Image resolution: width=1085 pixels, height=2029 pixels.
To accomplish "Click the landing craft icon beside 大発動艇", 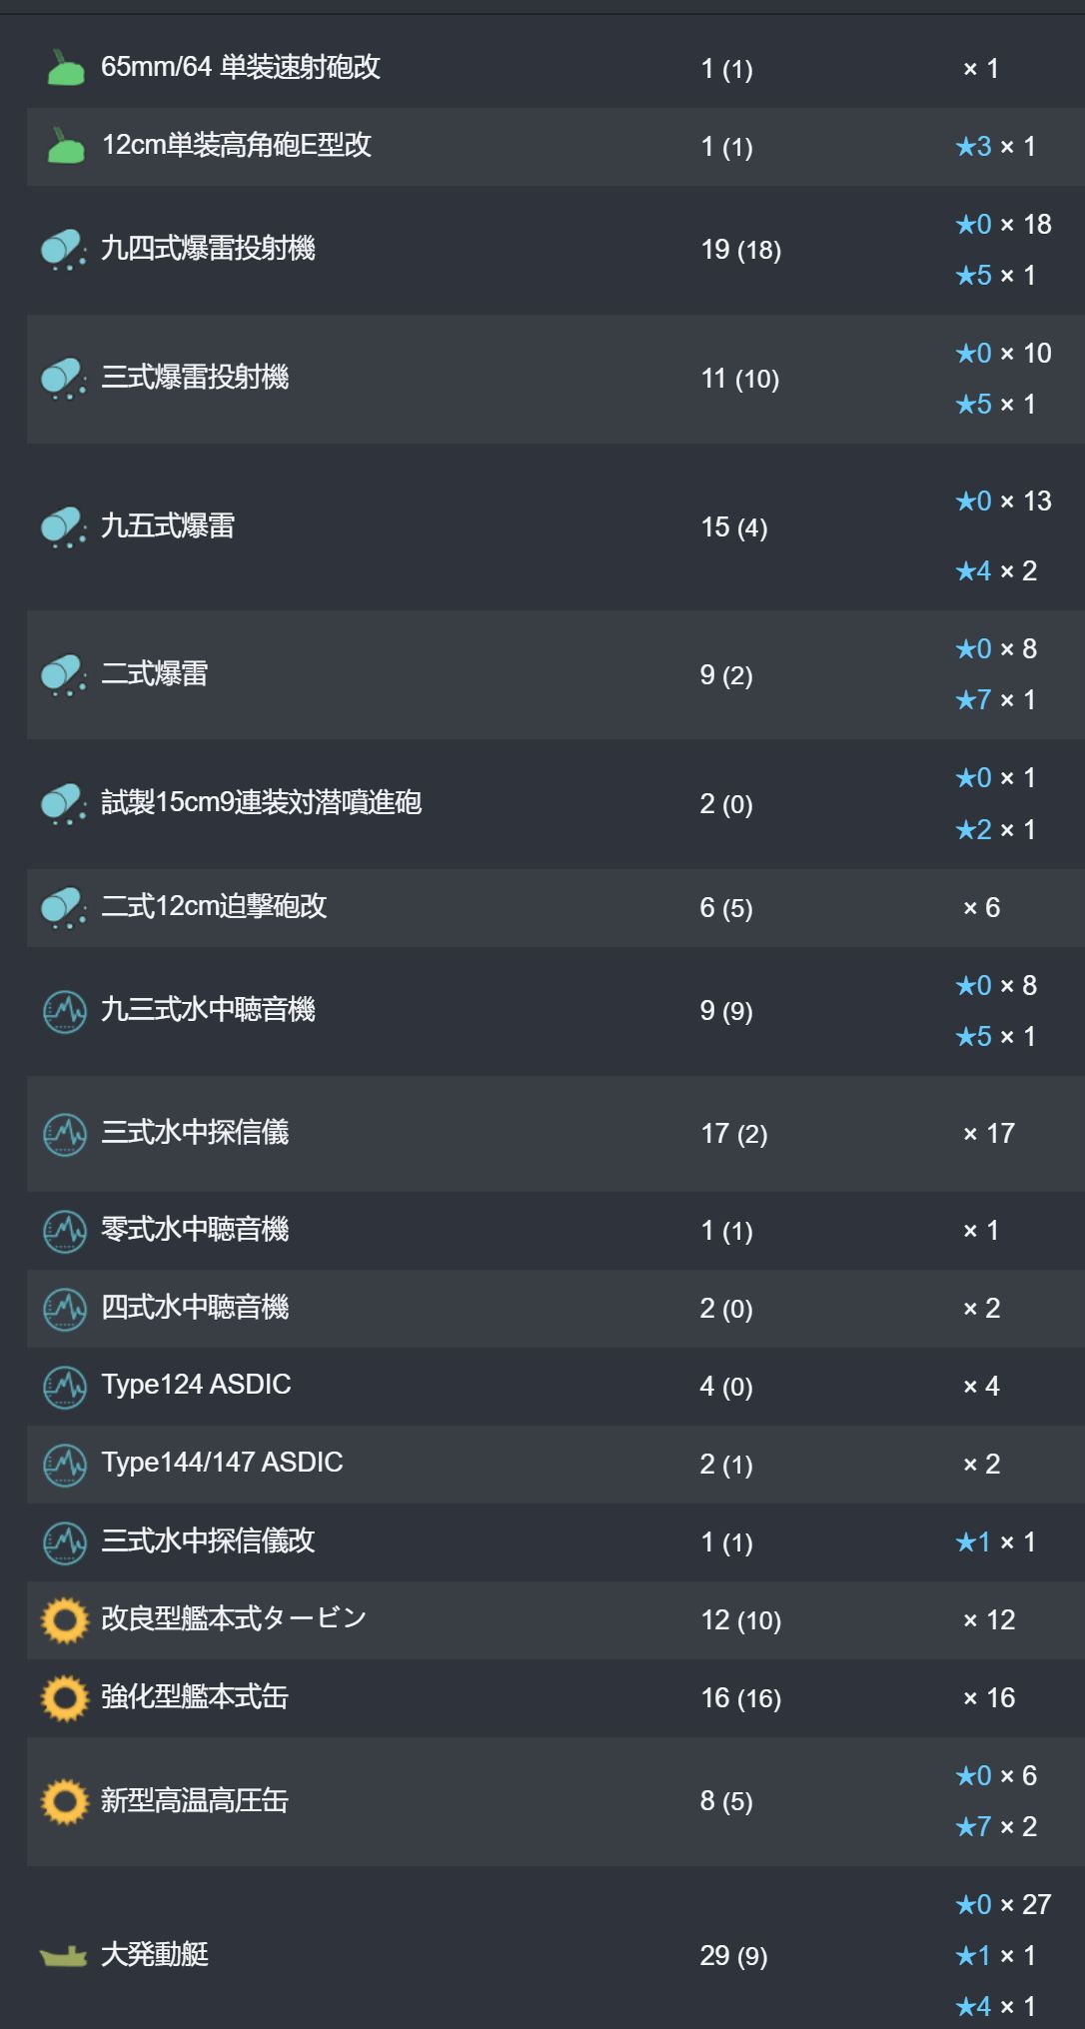I will click(x=63, y=1955).
